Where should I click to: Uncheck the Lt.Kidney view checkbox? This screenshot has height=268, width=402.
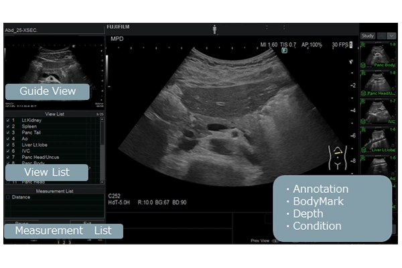(8, 121)
